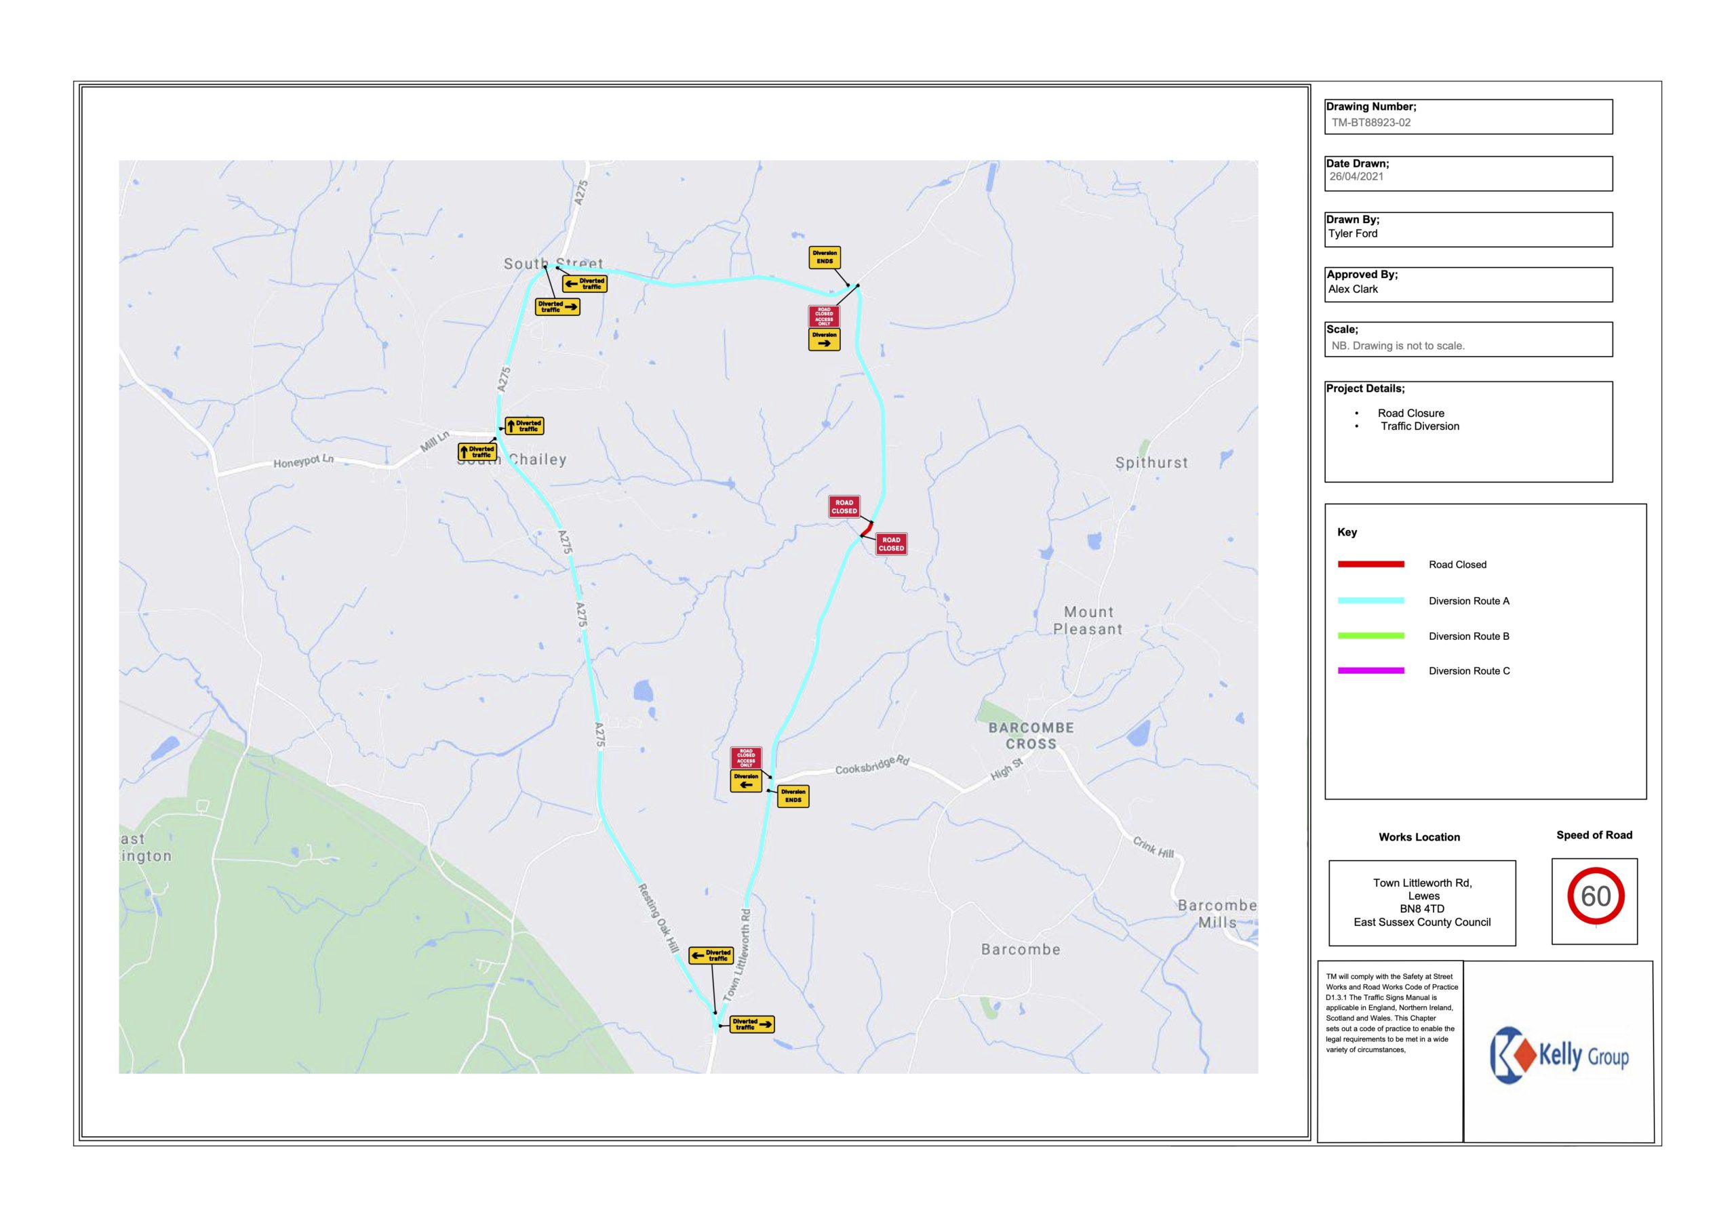The width and height of the screenshot is (1736, 1227).
Task: Click the ROAD CLOSED sign left of the red closure
Action: [844, 506]
